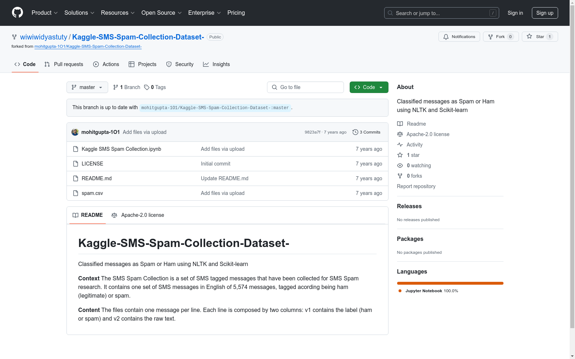Click the tag icon next to Tags
Viewport: 575px width, 359px height.
click(147, 87)
